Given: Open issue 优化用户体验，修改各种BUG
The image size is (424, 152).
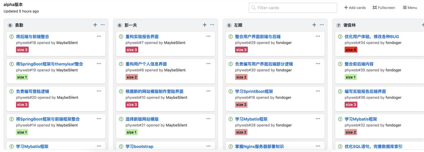Looking at the screenshot, I should pyautogui.click(x=372, y=37).
